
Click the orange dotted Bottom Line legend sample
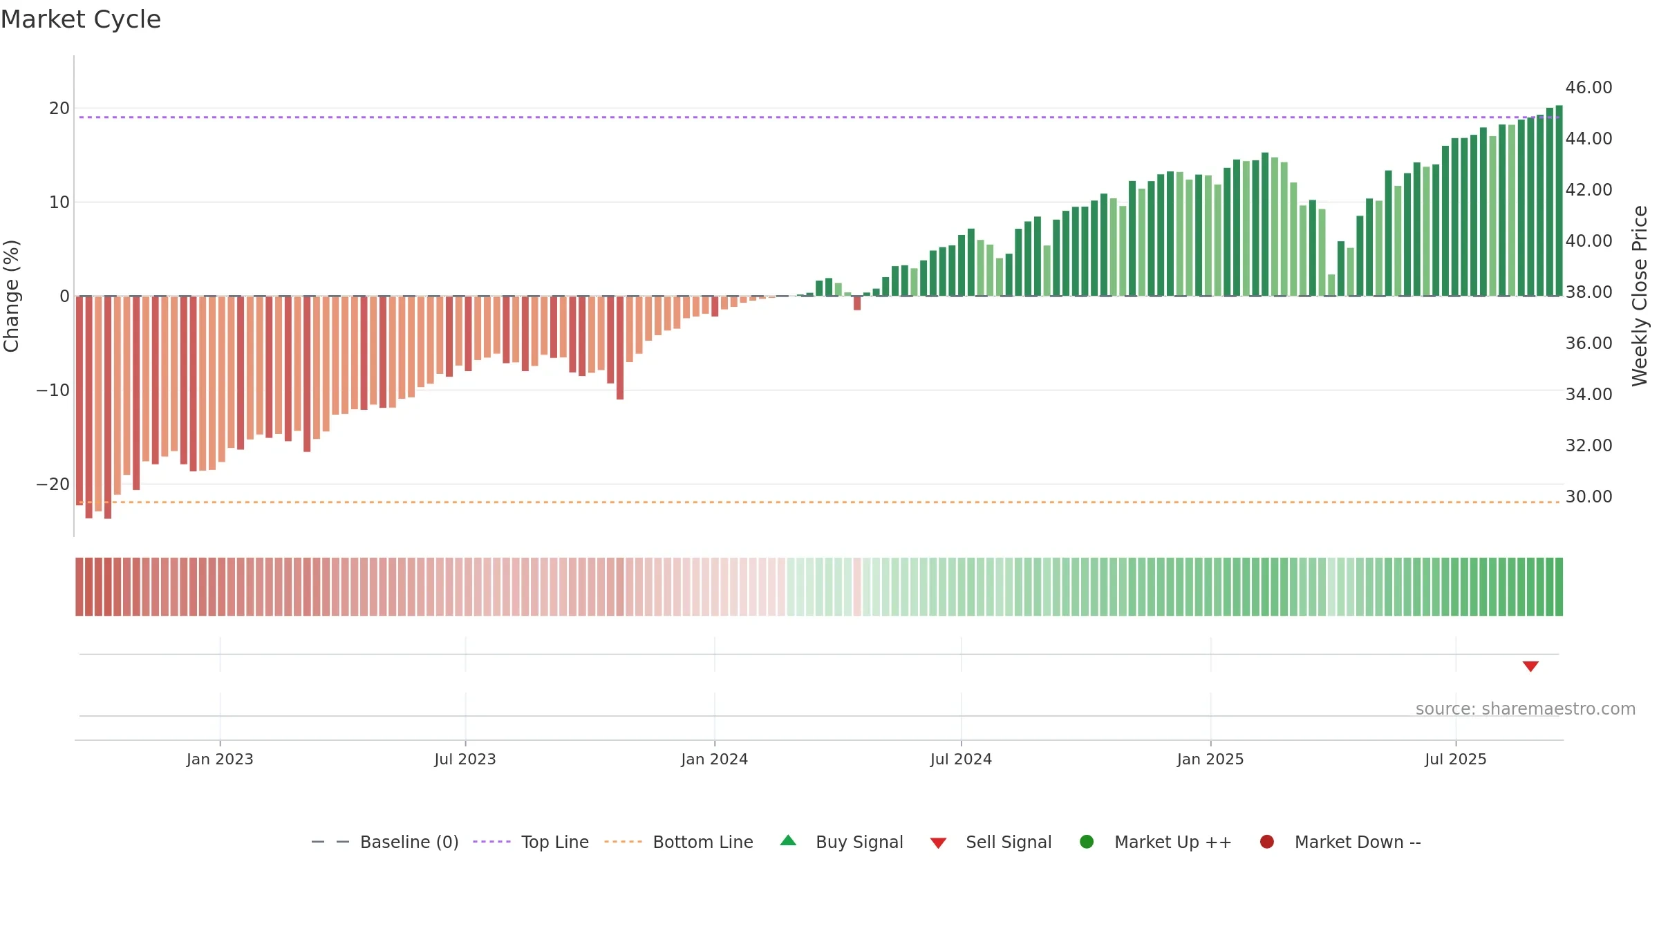[623, 842]
